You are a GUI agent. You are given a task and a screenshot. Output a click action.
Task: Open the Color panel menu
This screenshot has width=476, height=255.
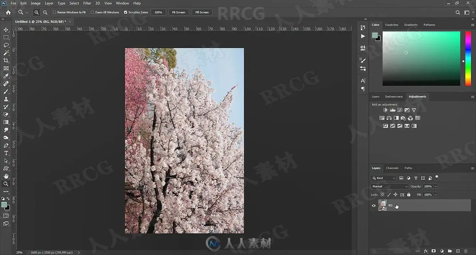472,25
